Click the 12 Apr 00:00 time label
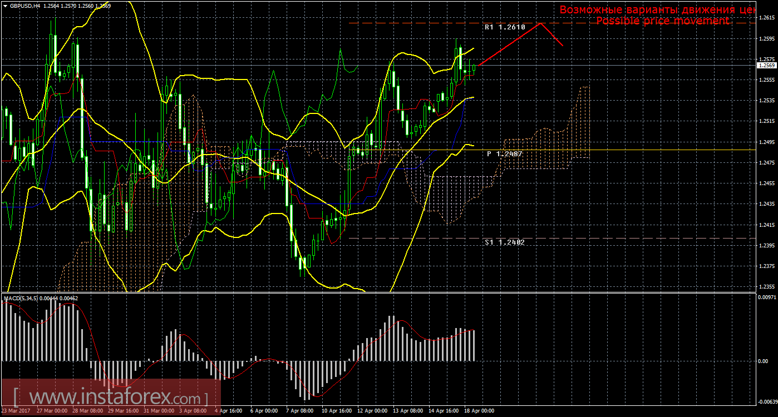 tap(372, 411)
